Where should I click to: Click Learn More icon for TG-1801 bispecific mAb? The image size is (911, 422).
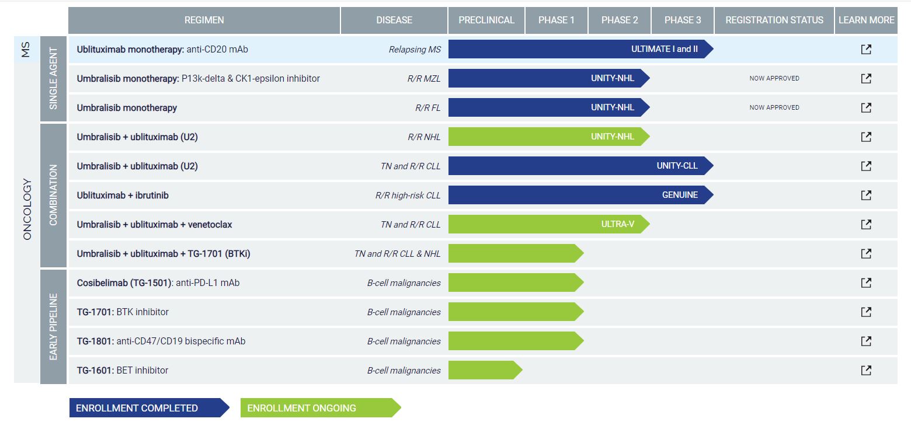866,341
